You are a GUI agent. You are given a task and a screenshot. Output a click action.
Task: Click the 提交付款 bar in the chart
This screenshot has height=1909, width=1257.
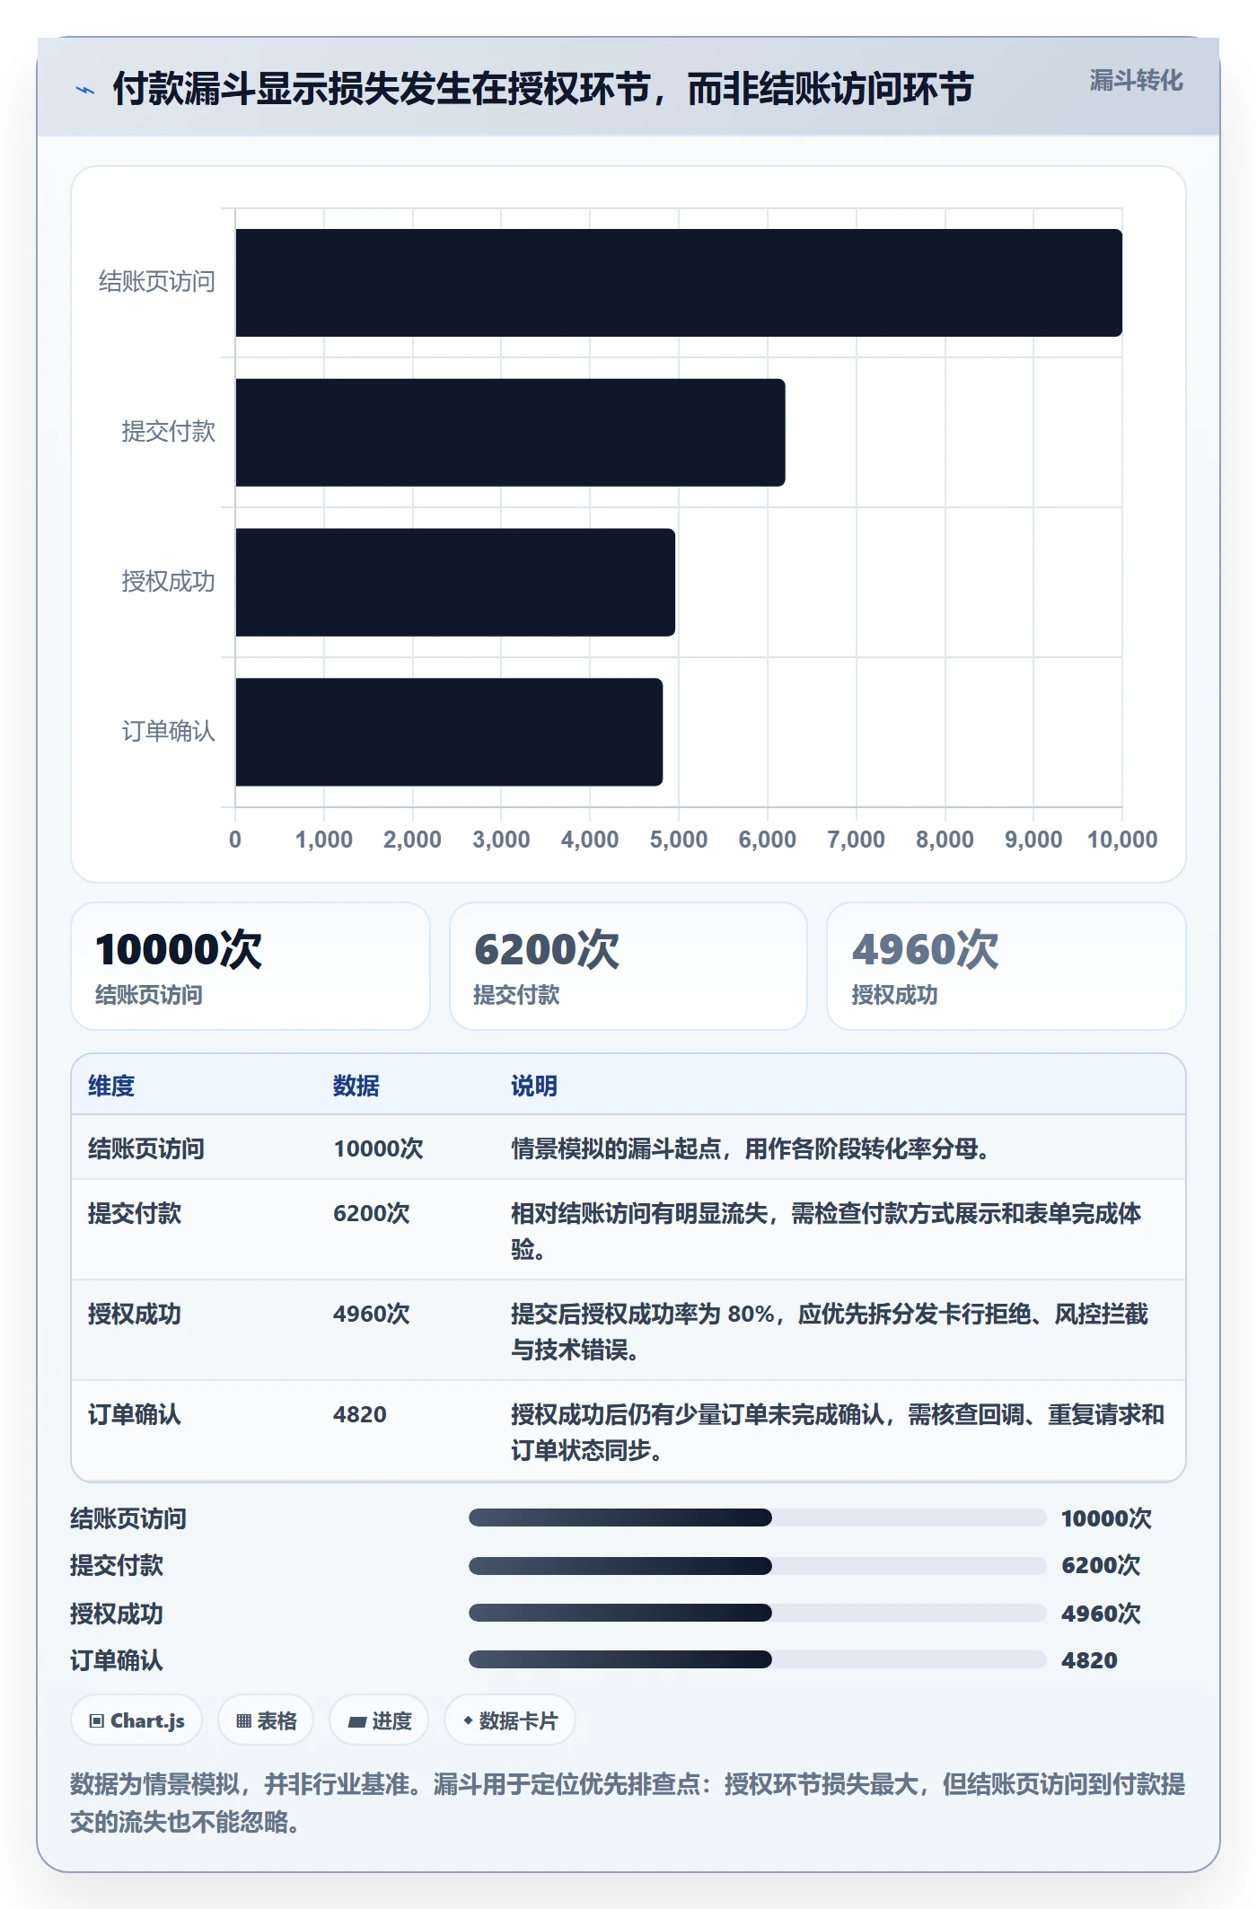coord(510,433)
